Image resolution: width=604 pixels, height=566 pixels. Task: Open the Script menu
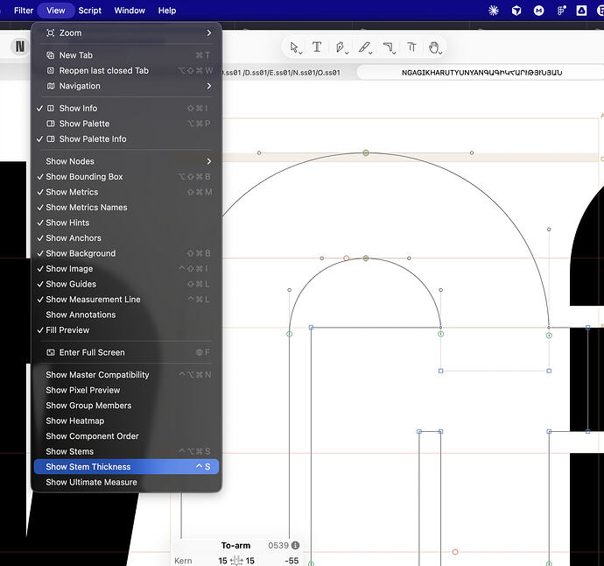coord(90,11)
